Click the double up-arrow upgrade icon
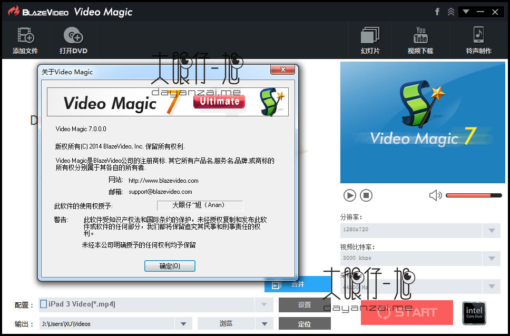 pos(451,12)
